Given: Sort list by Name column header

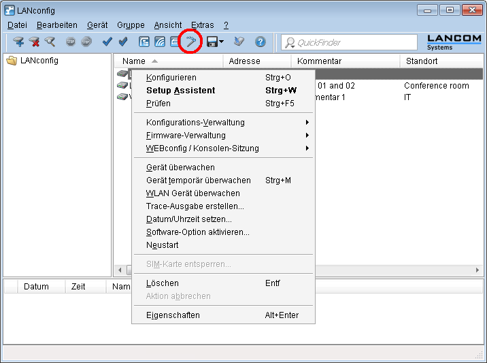Looking at the screenshot, I should 134,61.
